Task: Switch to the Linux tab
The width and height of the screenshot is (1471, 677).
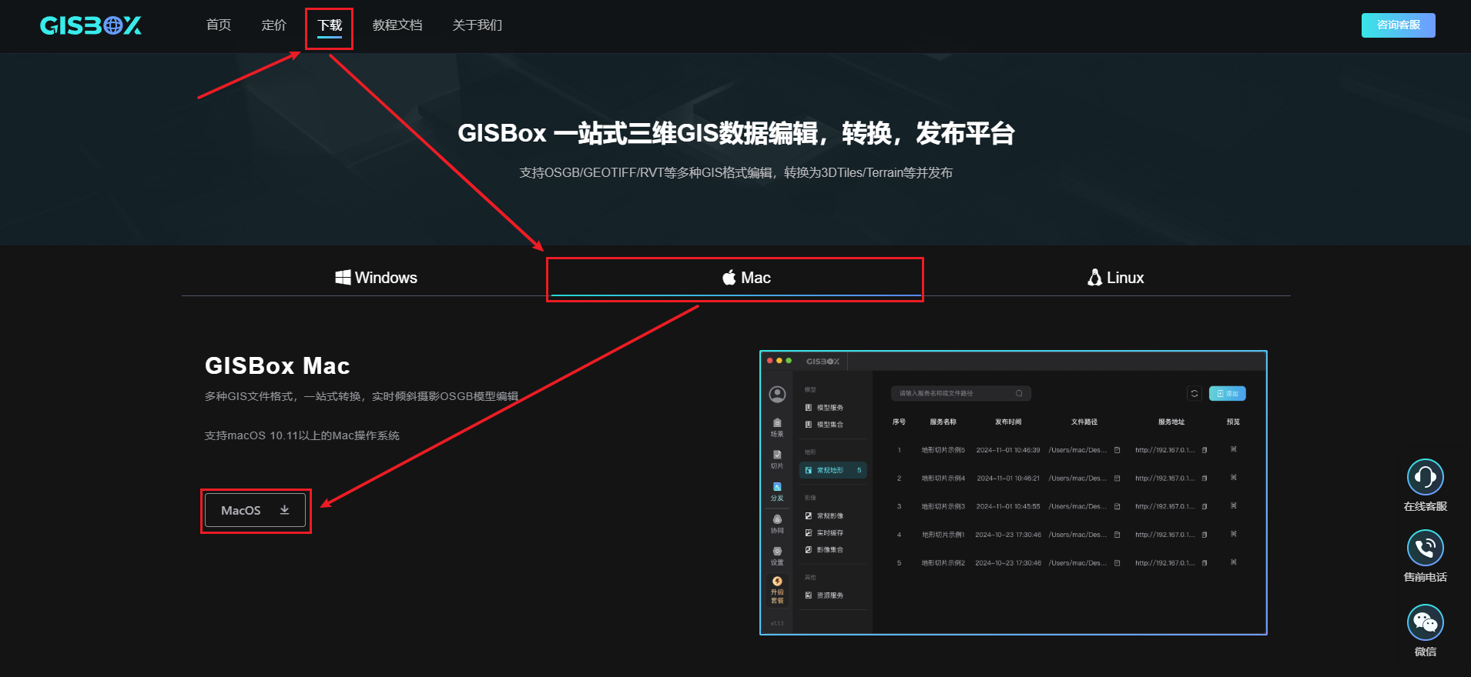Action: pos(1115,278)
